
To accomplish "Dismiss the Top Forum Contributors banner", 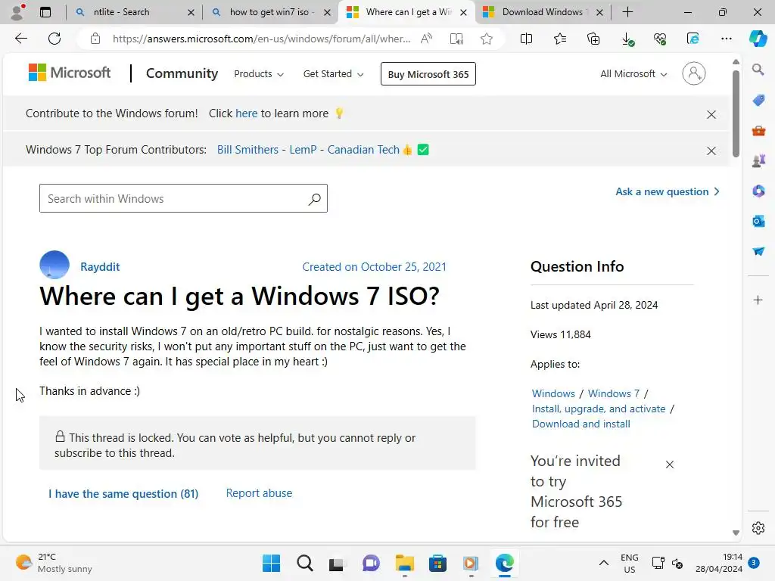I will pos(711,151).
